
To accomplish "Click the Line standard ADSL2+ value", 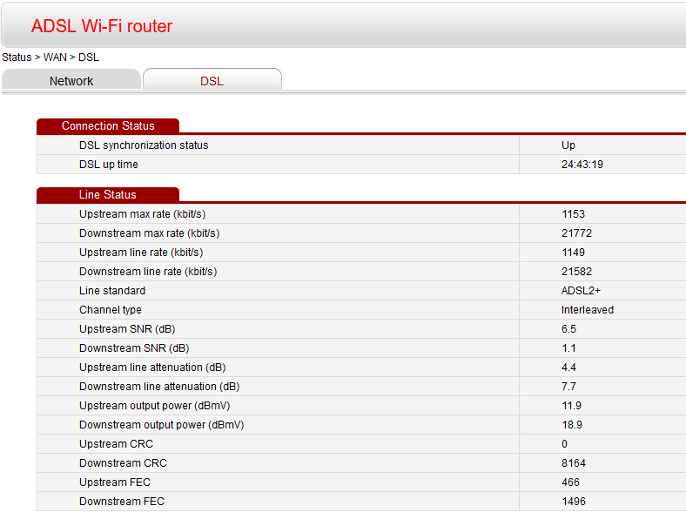I will click(581, 291).
